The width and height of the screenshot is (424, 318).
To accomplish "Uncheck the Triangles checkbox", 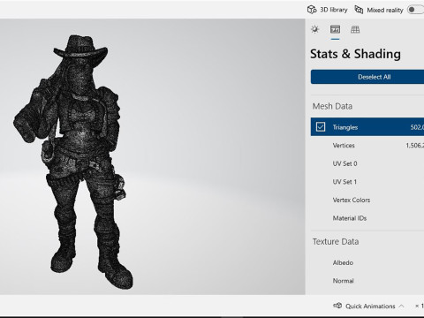I will click(321, 127).
